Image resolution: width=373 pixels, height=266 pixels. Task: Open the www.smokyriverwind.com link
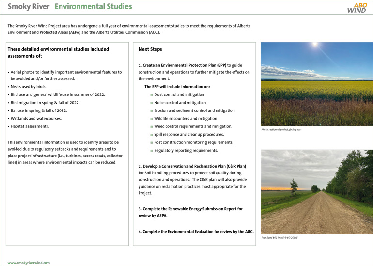pyautogui.click(x=29, y=263)
